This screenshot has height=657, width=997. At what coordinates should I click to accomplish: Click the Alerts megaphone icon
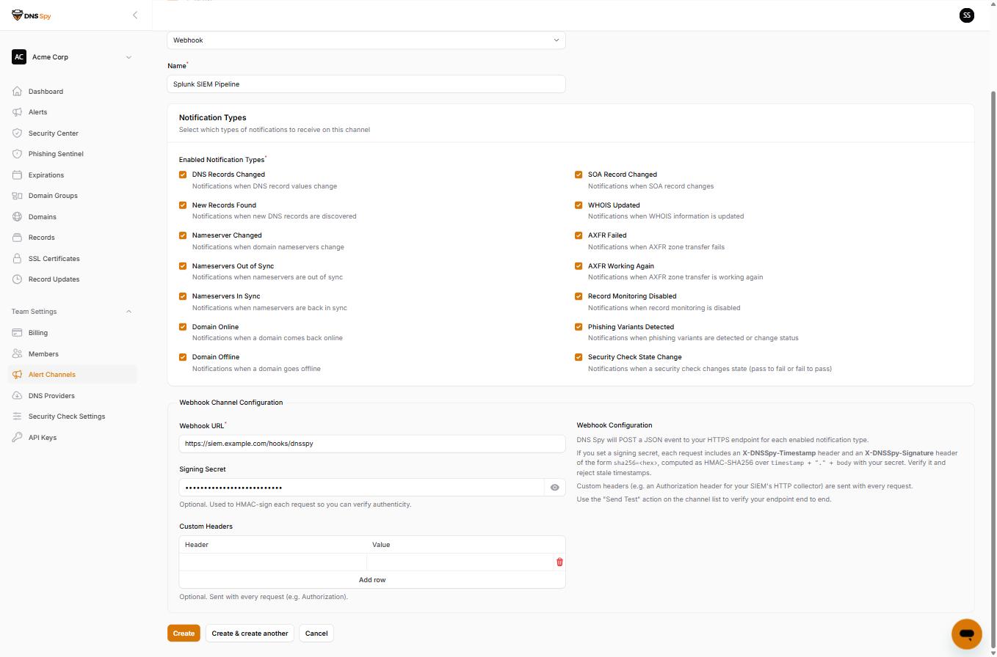17,112
